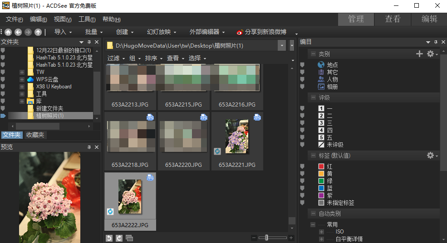Viewport: 447px width, 243px height.
Task: Toggle the tag marker beside 新建文件夹 folder
Action: [3, 108]
